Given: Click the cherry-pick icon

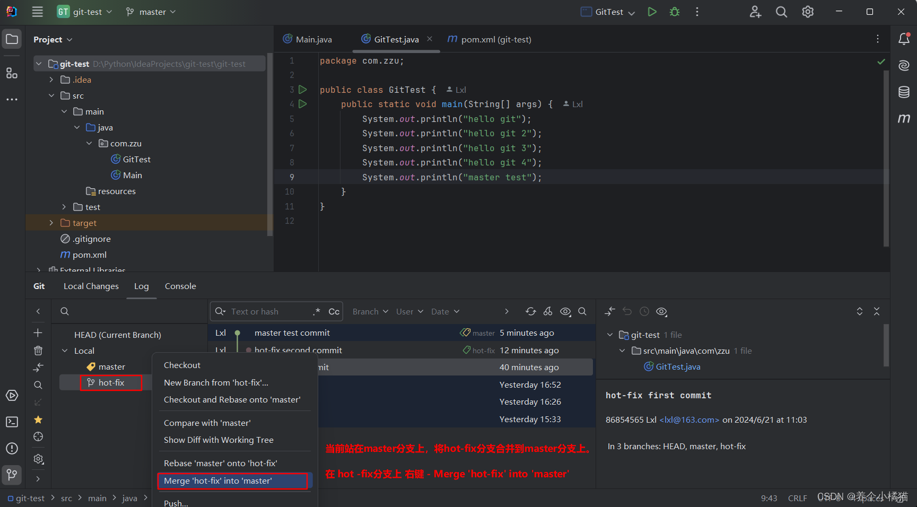Looking at the screenshot, I should [548, 312].
